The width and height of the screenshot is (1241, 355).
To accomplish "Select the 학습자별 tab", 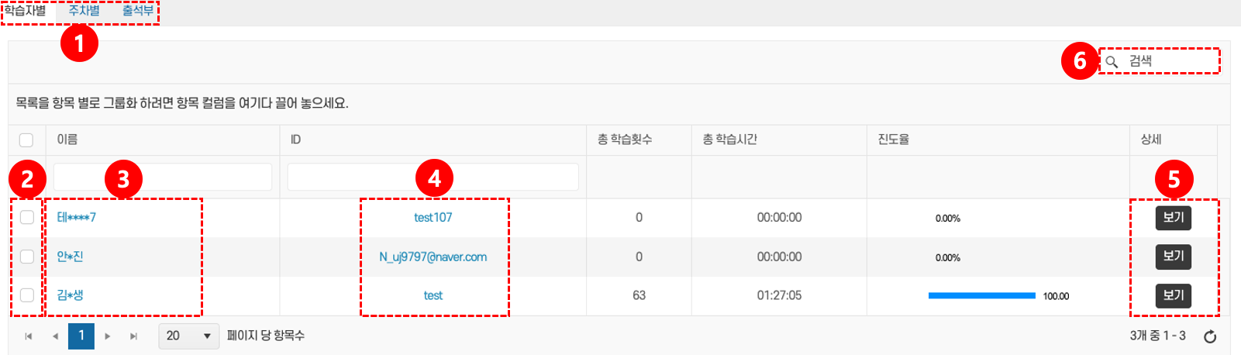I will (26, 11).
